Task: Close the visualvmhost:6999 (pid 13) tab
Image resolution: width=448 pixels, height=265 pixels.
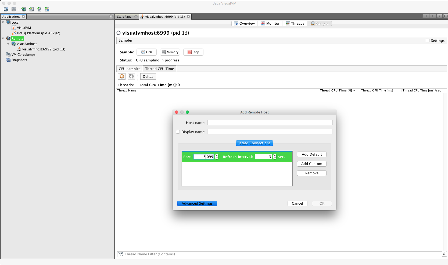Action: tap(188, 17)
